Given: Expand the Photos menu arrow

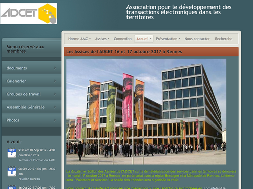Looking at the screenshot, I should point(55,120).
